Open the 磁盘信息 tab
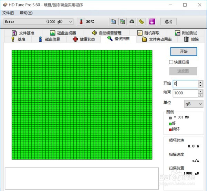 (x=49, y=39)
